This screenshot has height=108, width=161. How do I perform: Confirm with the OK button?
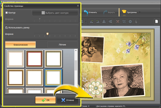[x=45, y=100]
